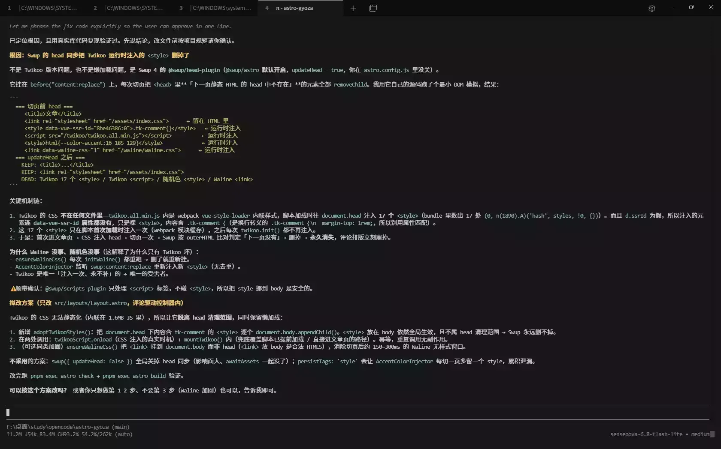This screenshot has width=721, height=449.
Task: Click the === 切页前 head === line
Action: (x=44, y=106)
